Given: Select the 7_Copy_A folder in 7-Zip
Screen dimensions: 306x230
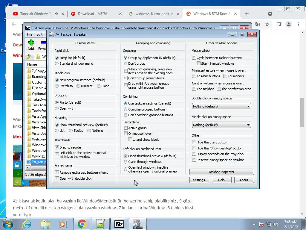Looking at the screenshot, I should [36, 71].
